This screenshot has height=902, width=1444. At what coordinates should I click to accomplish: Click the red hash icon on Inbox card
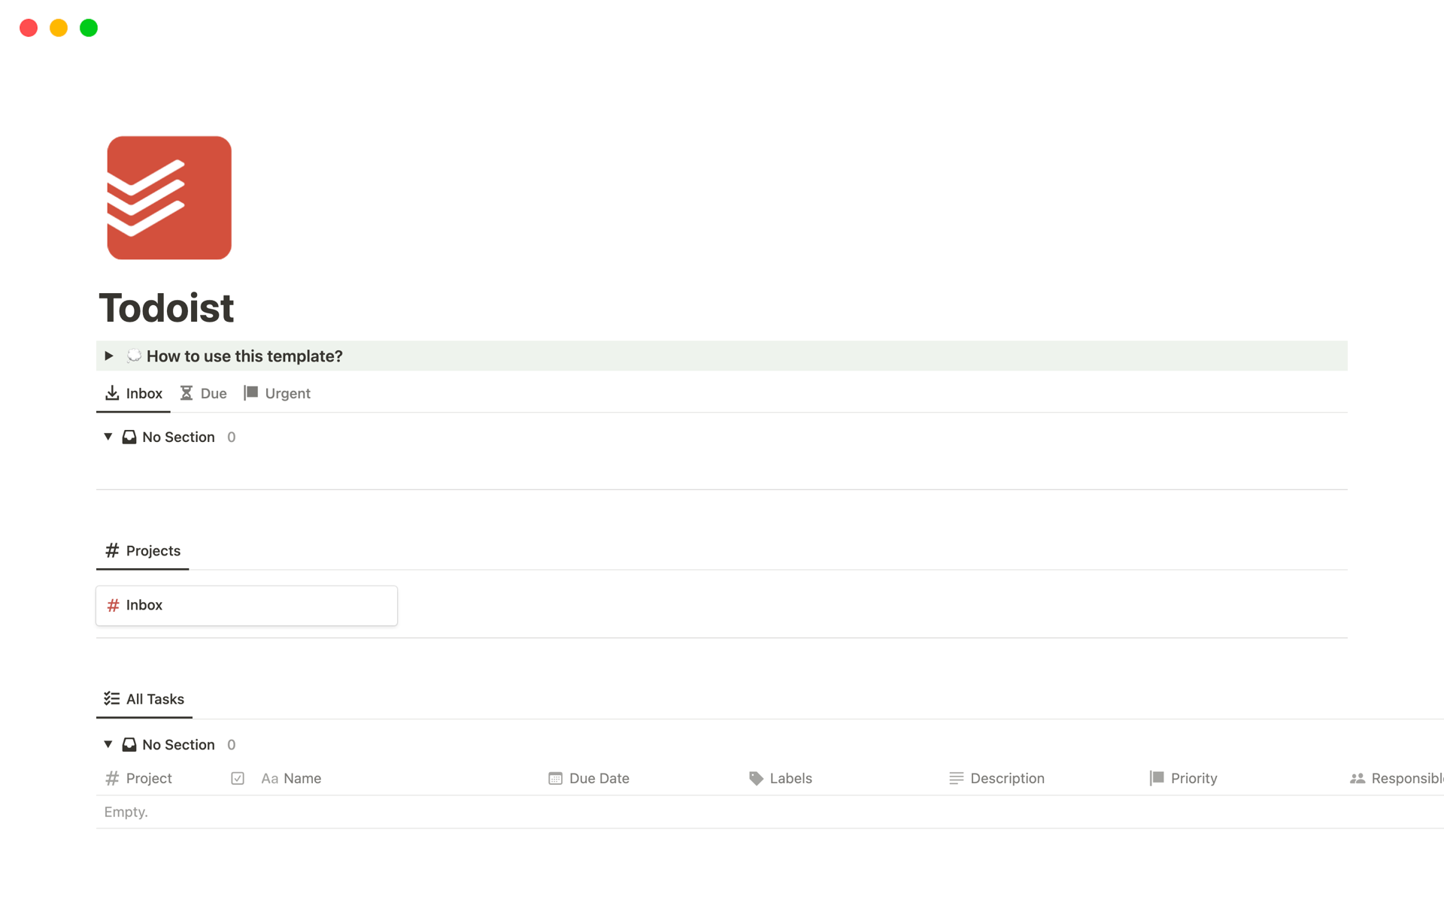coord(114,605)
